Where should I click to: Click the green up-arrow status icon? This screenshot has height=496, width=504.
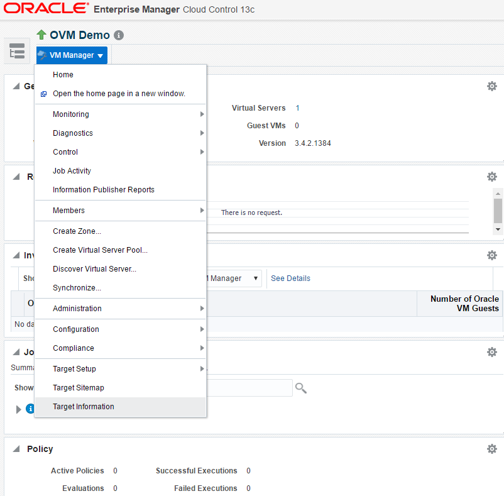(x=41, y=35)
